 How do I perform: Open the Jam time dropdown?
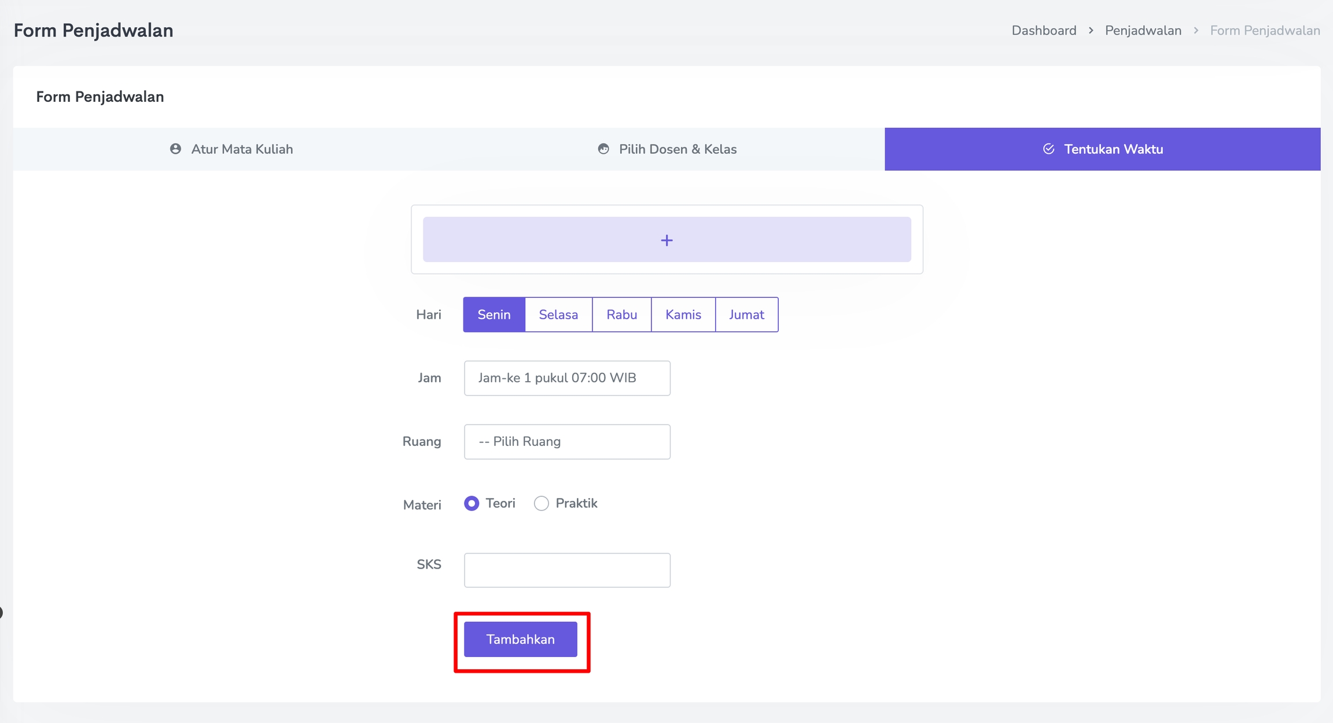pyautogui.click(x=567, y=378)
